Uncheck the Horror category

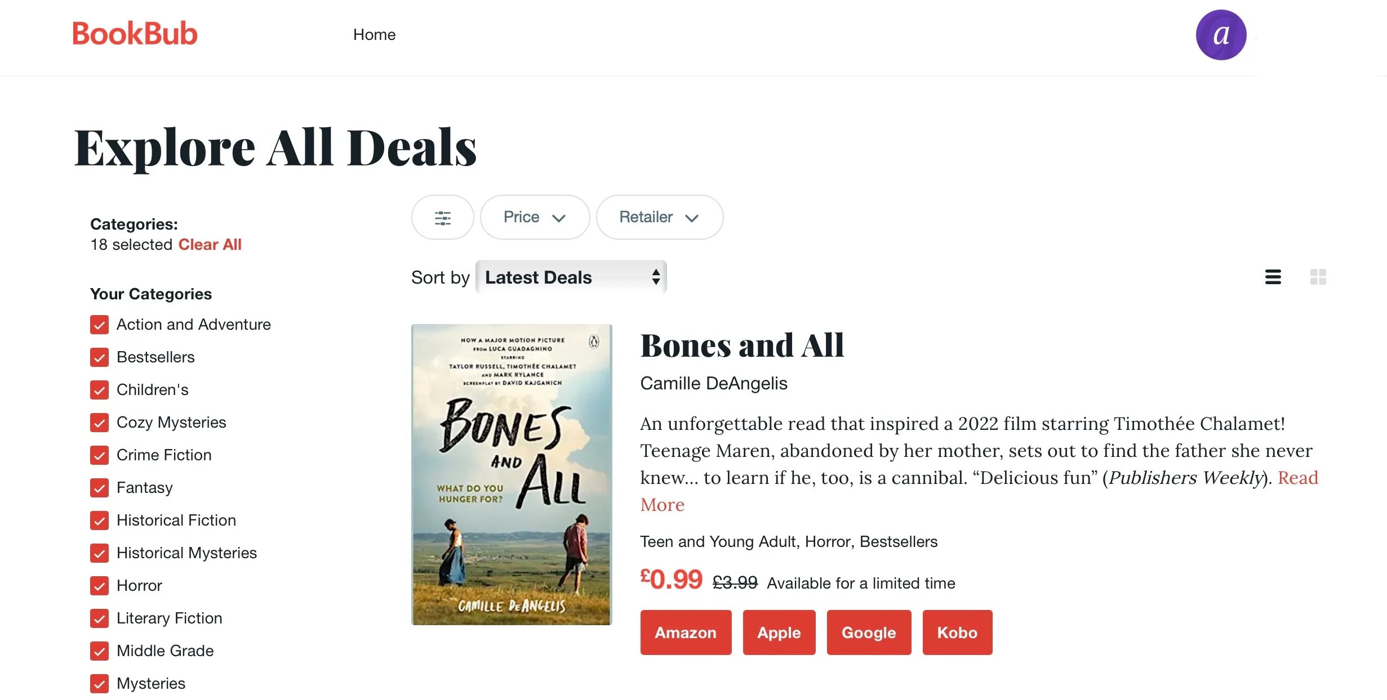(x=99, y=586)
